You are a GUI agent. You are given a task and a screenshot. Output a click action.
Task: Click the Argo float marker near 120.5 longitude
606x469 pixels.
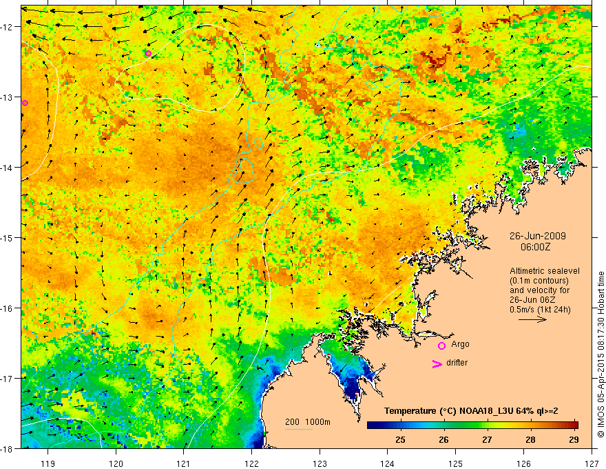click(x=149, y=53)
